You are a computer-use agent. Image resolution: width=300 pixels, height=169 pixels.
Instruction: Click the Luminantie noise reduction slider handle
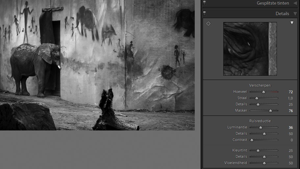tap(261, 127)
